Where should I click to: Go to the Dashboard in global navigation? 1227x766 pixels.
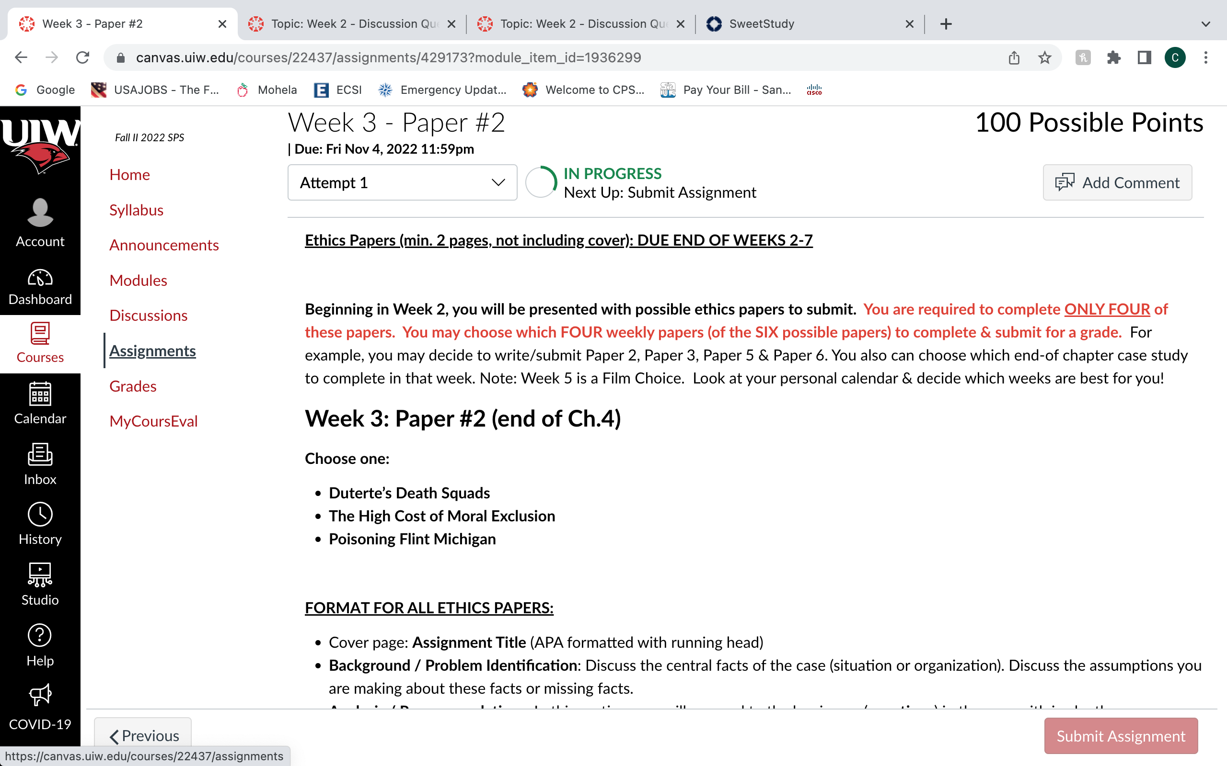tap(40, 287)
